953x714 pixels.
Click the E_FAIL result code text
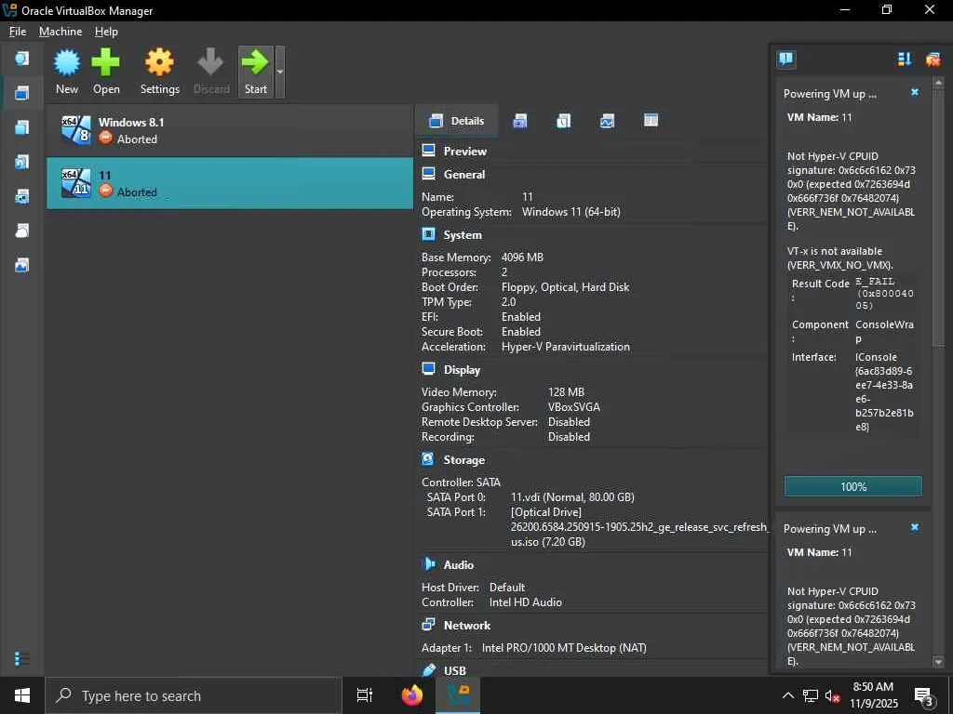tap(884, 293)
